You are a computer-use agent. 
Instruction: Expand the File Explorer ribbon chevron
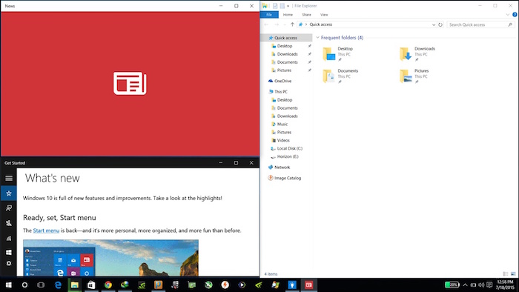coord(508,15)
